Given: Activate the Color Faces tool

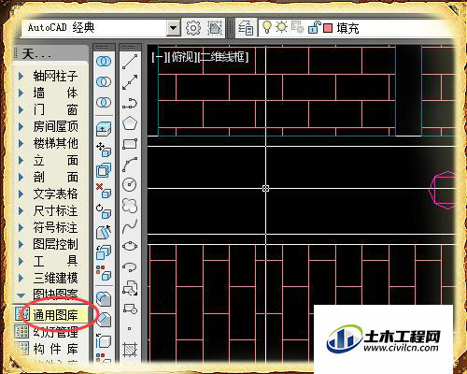Looking at the screenshot, I should click(x=104, y=273).
